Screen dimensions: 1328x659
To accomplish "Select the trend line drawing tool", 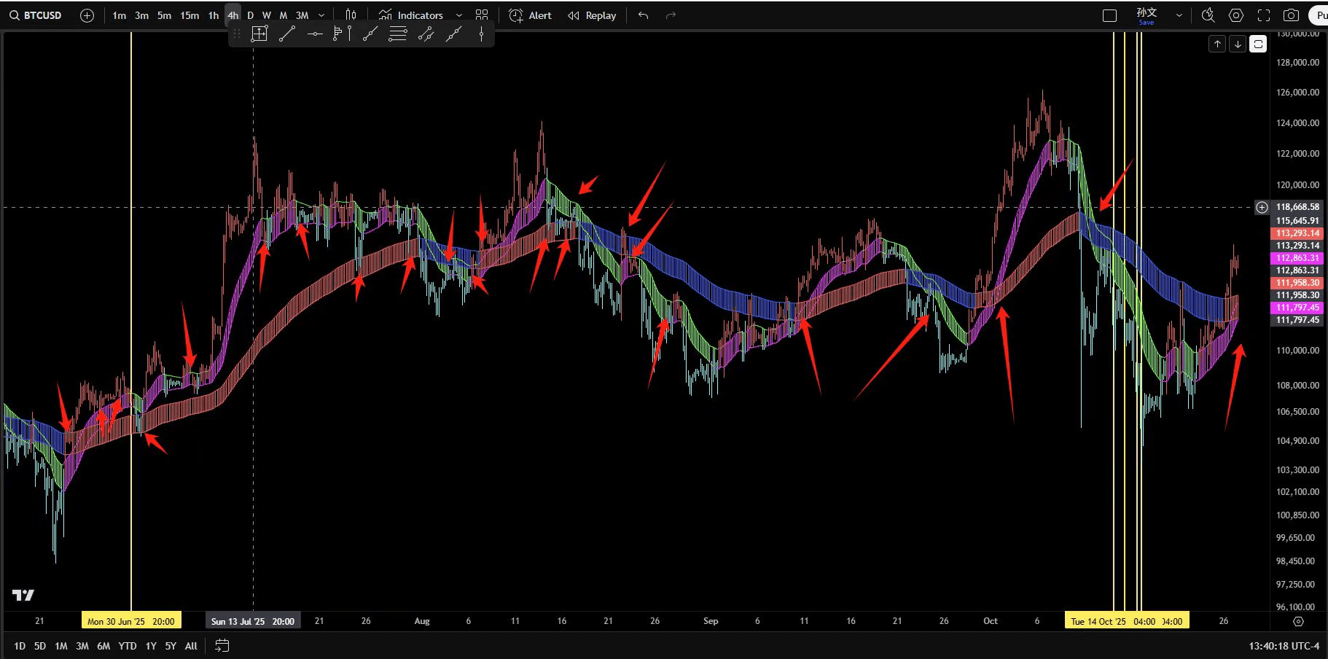I will coord(286,34).
